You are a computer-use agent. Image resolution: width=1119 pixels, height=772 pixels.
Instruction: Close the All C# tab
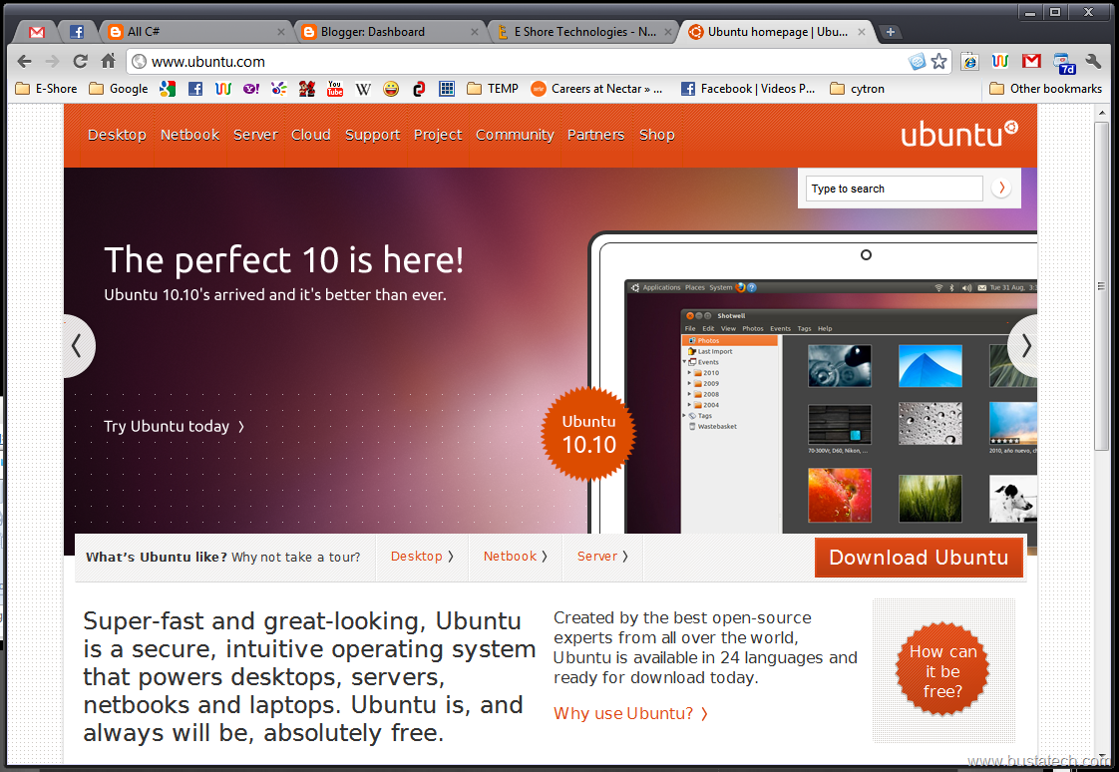pyautogui.click(x=280, y=32)
